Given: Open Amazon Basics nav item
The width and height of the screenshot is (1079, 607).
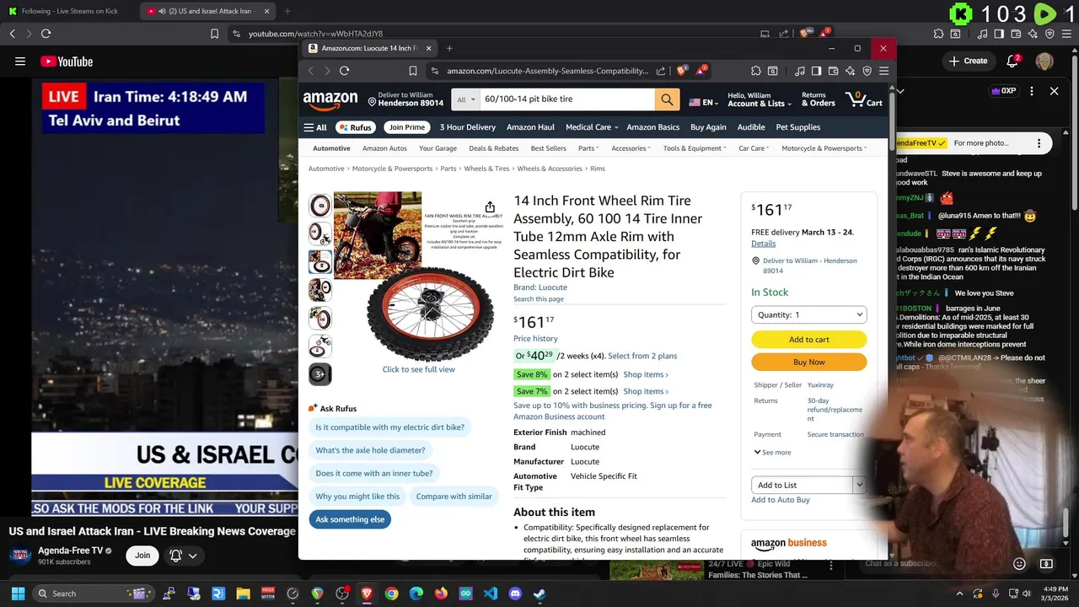Looking at the screenshot, I should coord(652,127).
